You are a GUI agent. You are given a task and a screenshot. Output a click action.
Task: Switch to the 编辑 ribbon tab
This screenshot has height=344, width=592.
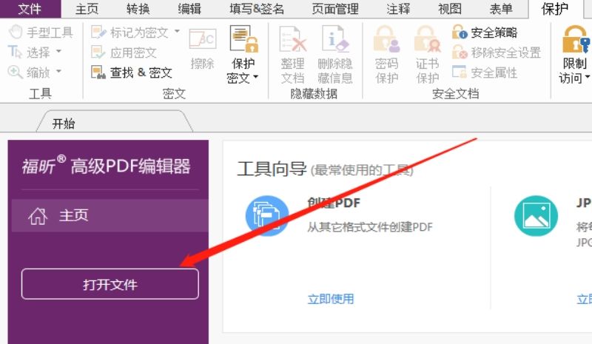pos(189,9)
